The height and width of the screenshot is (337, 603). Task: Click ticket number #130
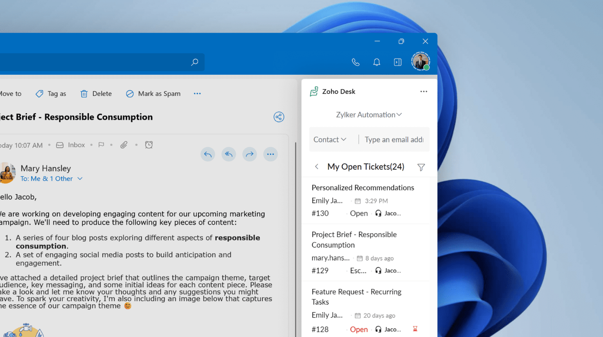[320, 213]
